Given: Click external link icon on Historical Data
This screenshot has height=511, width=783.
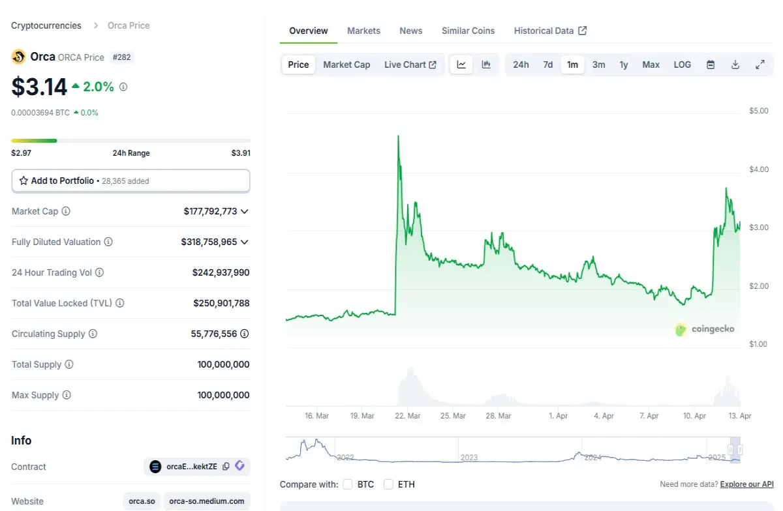Looking at the screenshot, I should pyautogui.click(x=583, y=31).
